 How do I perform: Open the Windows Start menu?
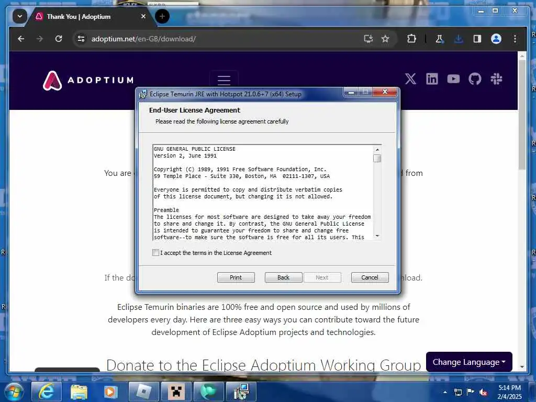13,392
